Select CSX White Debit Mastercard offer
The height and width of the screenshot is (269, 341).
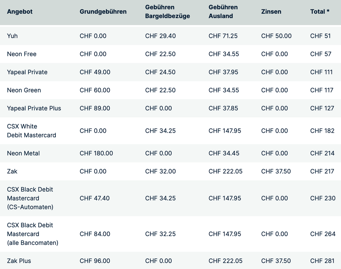pos(31,131)
